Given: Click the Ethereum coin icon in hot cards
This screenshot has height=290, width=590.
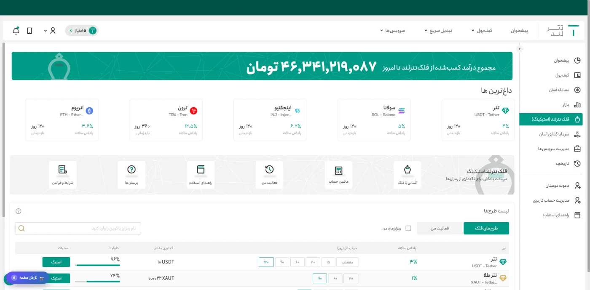Looking at the screenshot, I should click(x=89, y=111).
